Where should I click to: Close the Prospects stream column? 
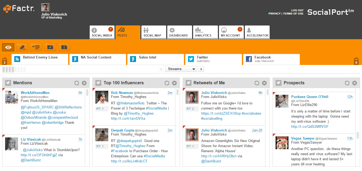click(354, 83)
